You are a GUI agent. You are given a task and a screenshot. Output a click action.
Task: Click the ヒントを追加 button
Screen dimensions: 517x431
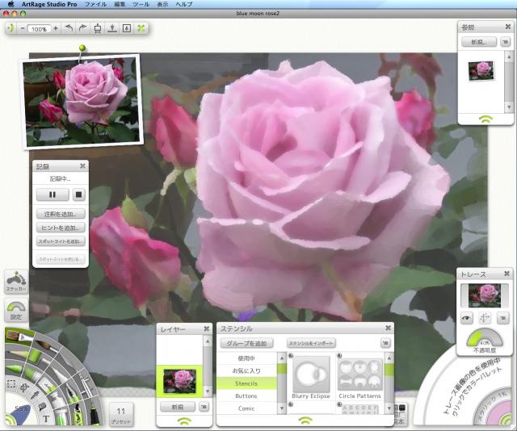[x=61, y=228]
